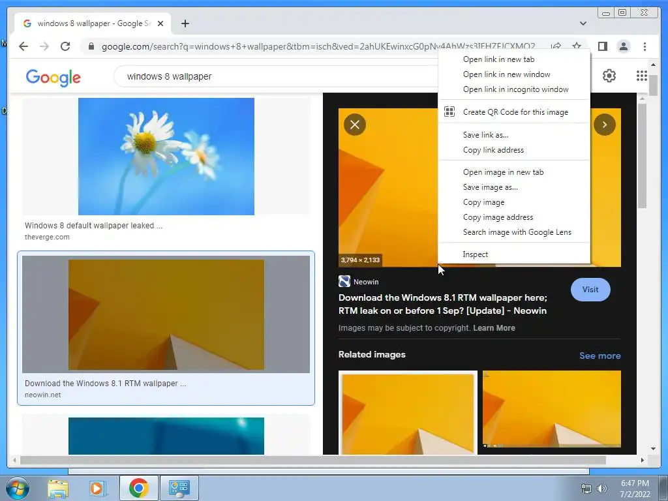Select the blue wallpaper thumbnail at bottom
The image size is (668, 501).
(166, 436)
